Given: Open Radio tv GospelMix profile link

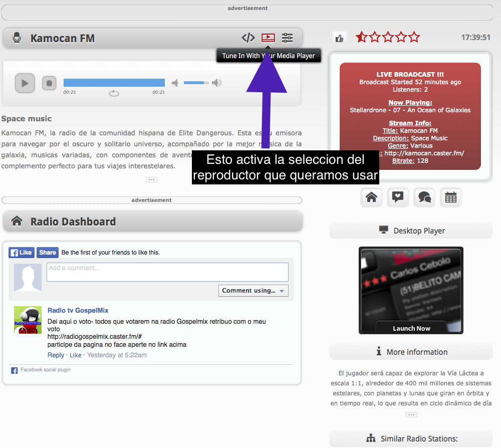Looking at the screenshot, I should 78,310.
